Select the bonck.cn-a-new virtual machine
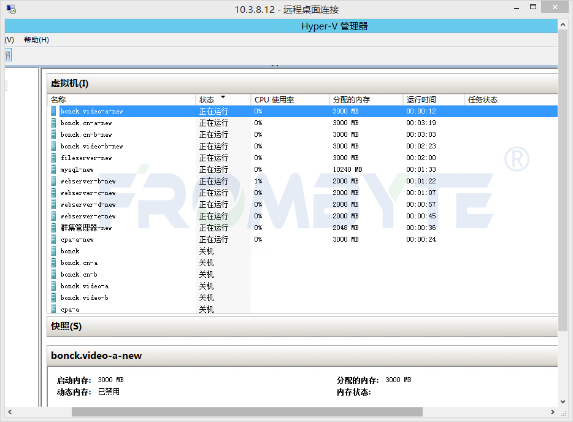 coord(87,123)
